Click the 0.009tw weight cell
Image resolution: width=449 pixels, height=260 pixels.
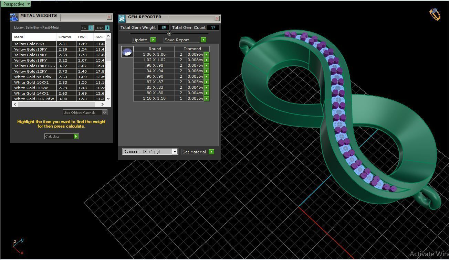(x=195, y=54)
